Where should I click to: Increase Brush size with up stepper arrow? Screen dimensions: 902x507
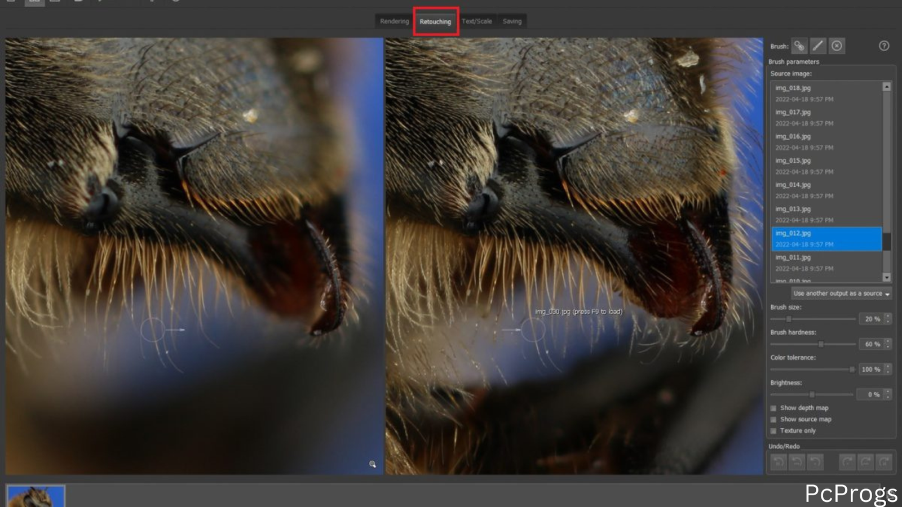888,316
